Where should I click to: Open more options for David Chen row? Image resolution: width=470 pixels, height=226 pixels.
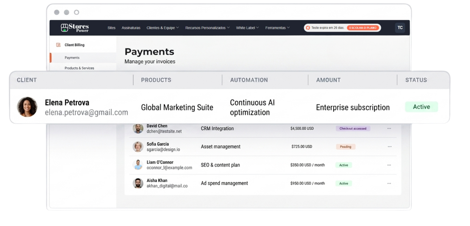[x=389, y=128]
